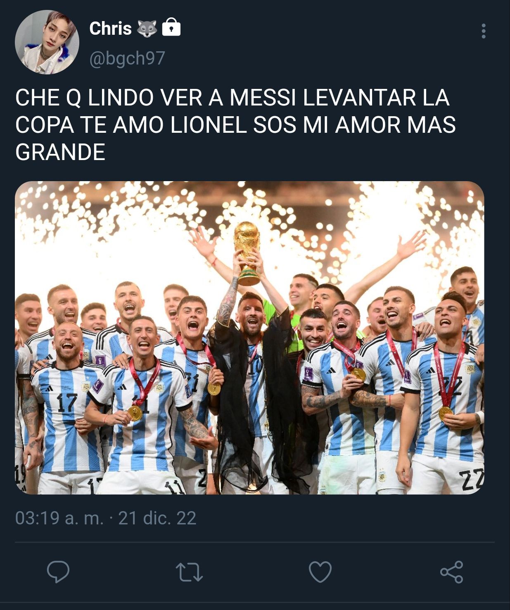510x610 pixels.
Task: Tap the reply speech bubble icon
Action: (x=58, y=572)
